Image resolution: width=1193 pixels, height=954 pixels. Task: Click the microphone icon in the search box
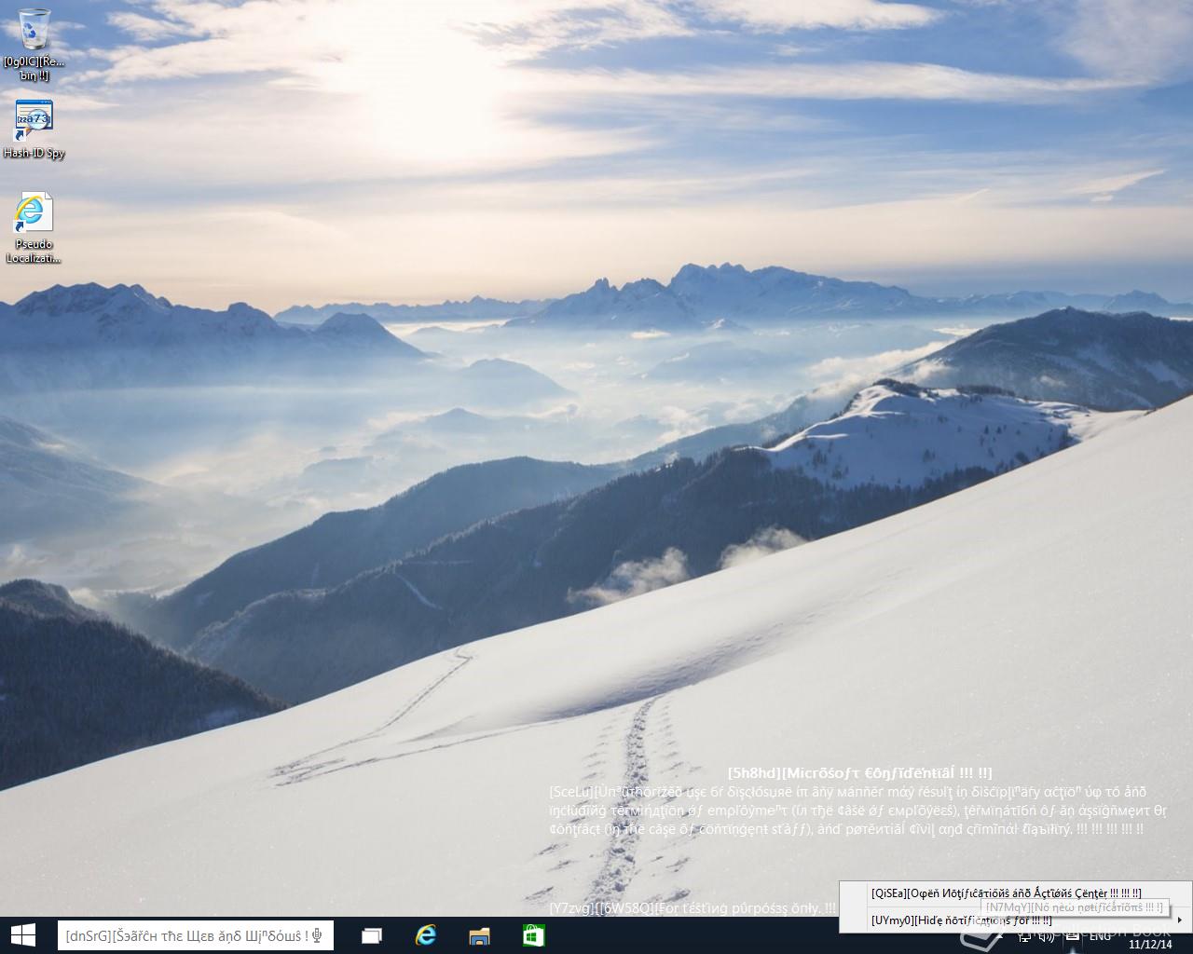click(318, 935)
